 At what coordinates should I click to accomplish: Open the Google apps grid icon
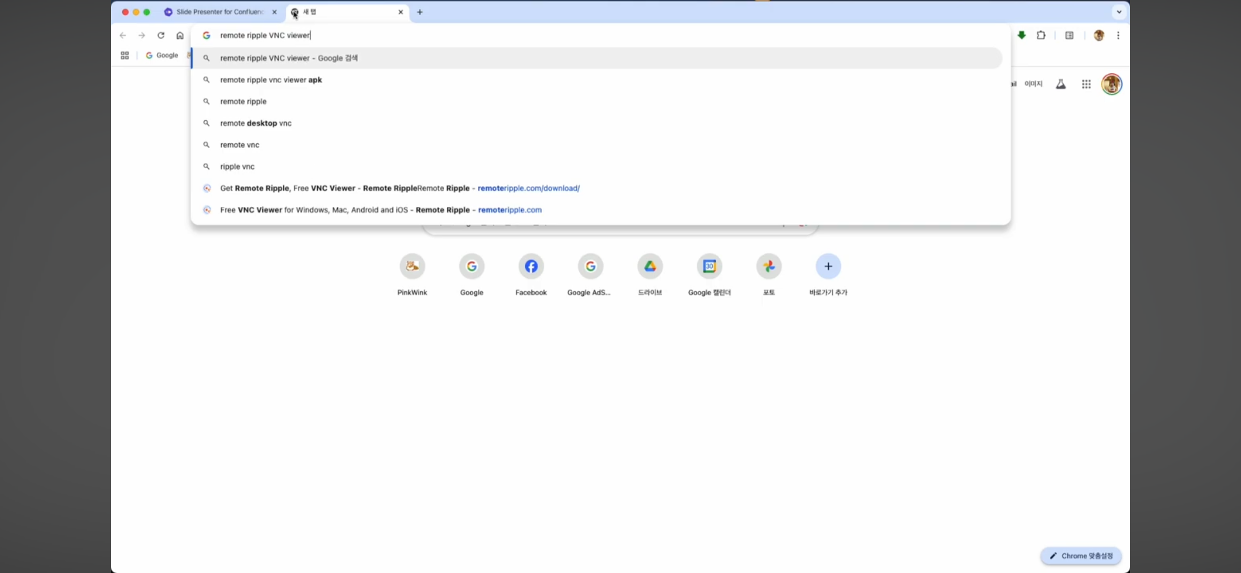click(x=1086, y=84)
